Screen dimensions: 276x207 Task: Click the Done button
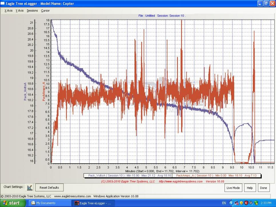pos(263,188)
